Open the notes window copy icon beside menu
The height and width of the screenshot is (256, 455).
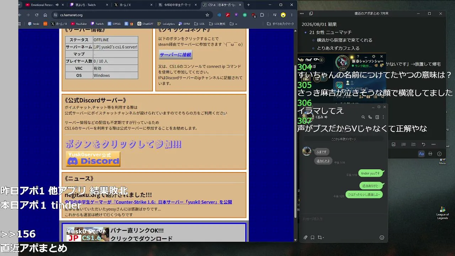[311, 14]
